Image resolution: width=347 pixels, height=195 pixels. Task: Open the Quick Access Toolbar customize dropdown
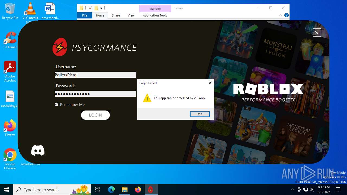point(101,8)
